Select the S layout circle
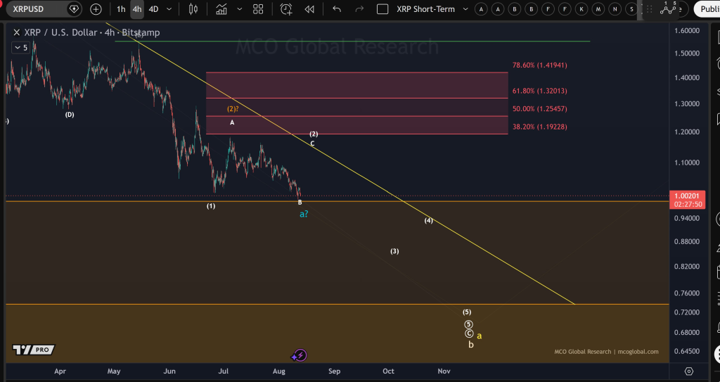This screenshot has height=382, width=720. [x=632, y=9]
